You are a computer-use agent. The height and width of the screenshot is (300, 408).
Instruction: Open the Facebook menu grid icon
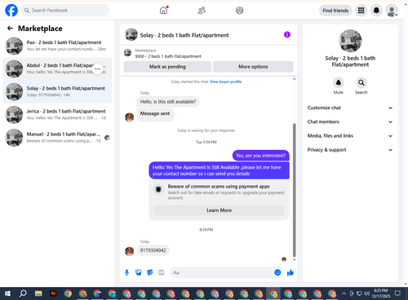click(361, 11)
